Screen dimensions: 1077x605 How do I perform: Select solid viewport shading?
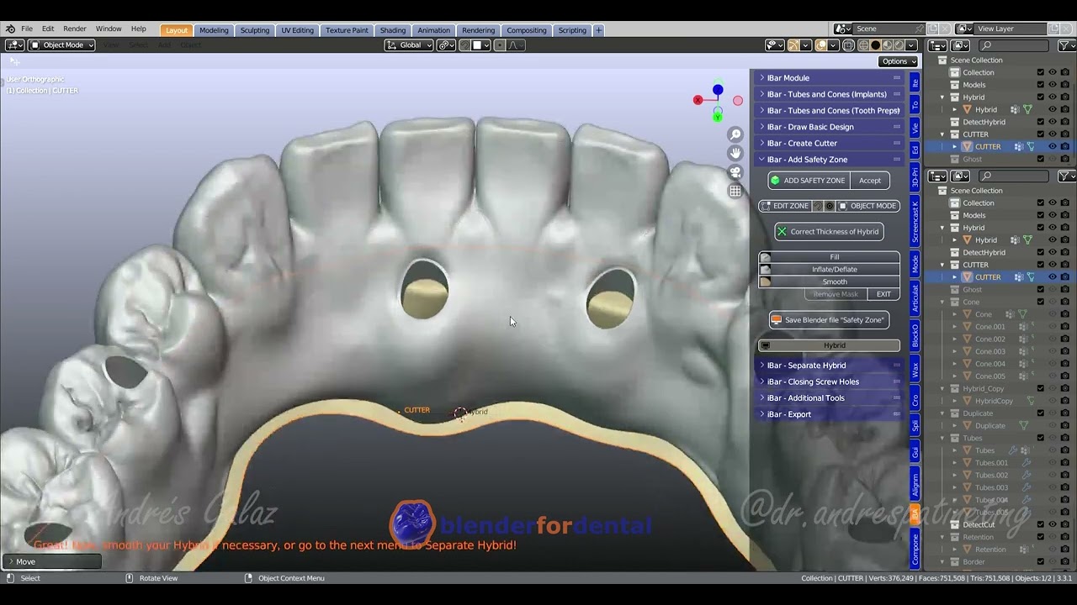pyautogui.click(x=875, y=45)
